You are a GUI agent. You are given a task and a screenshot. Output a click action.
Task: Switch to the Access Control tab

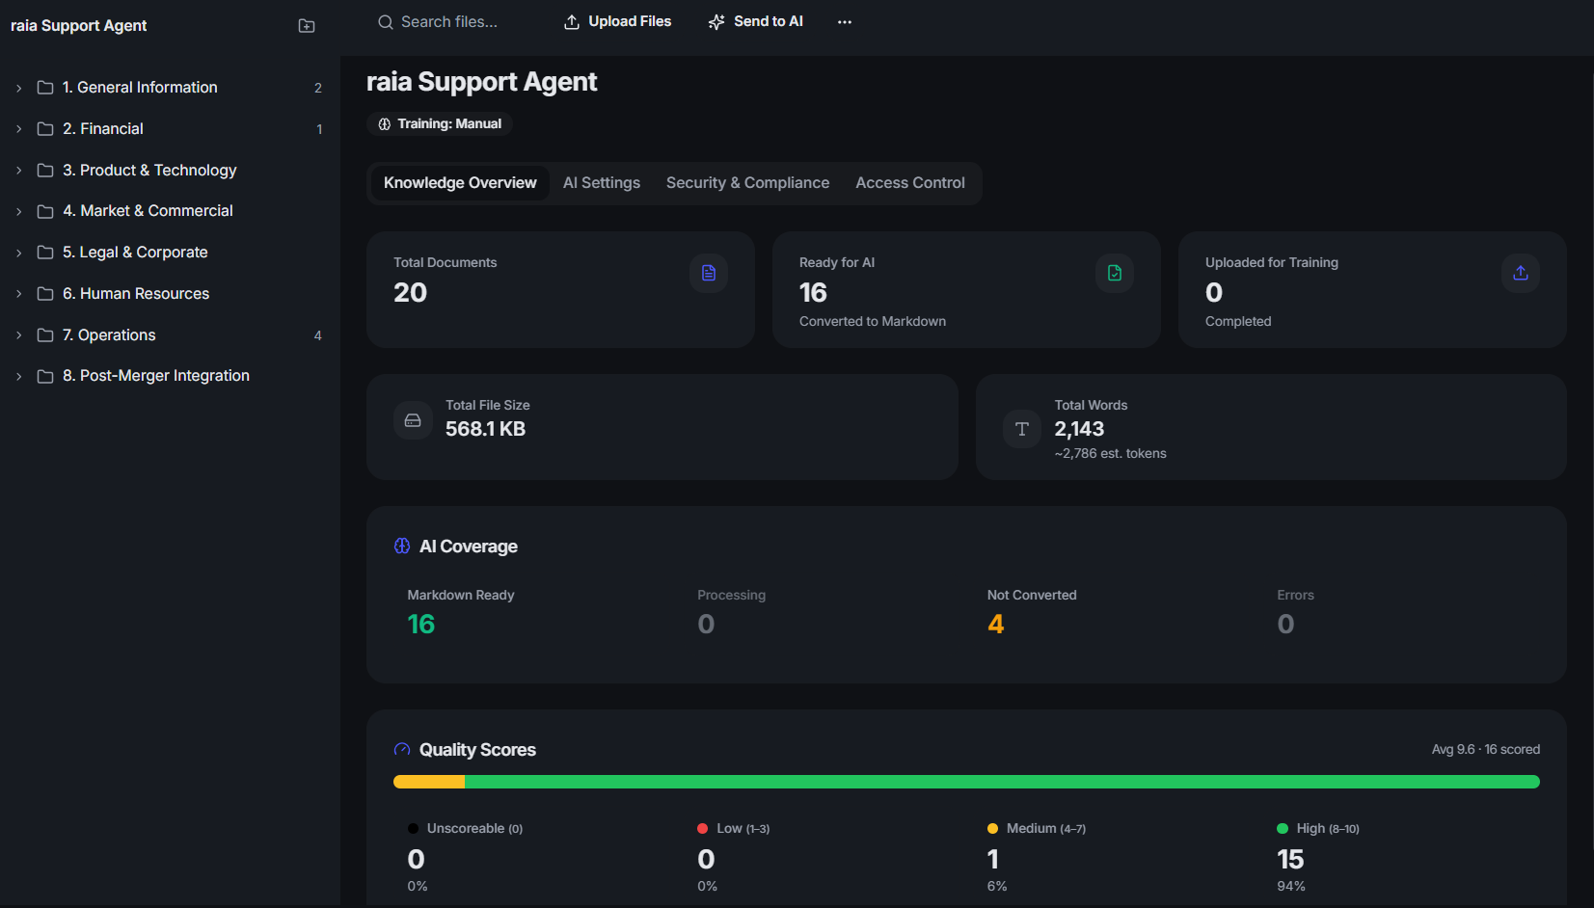tap(910, 183)
